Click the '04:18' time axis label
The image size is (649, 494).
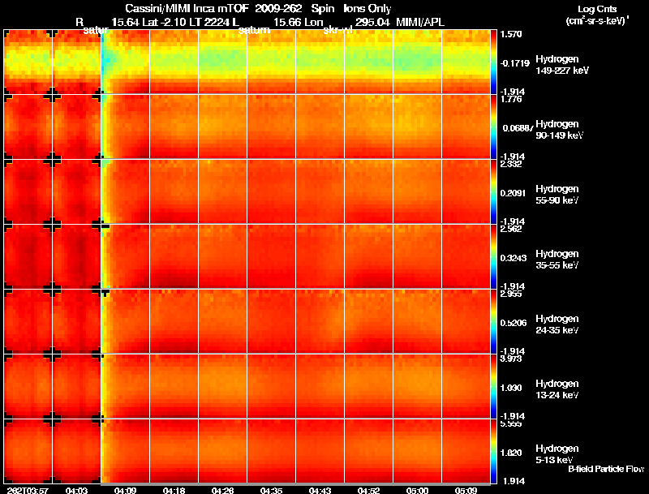174,490
